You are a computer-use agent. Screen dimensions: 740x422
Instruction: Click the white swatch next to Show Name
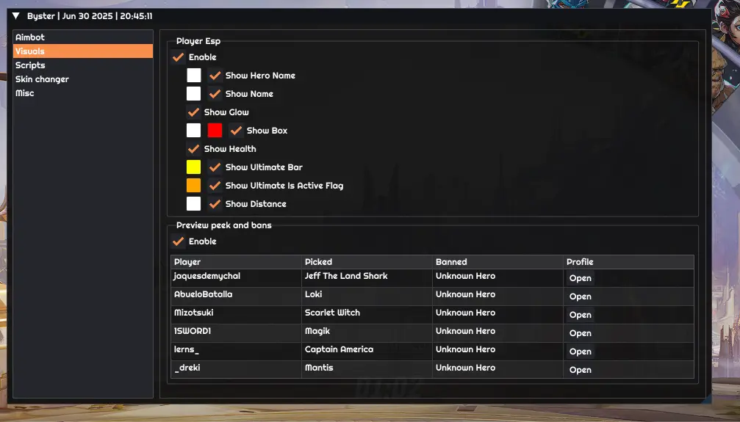193,94
